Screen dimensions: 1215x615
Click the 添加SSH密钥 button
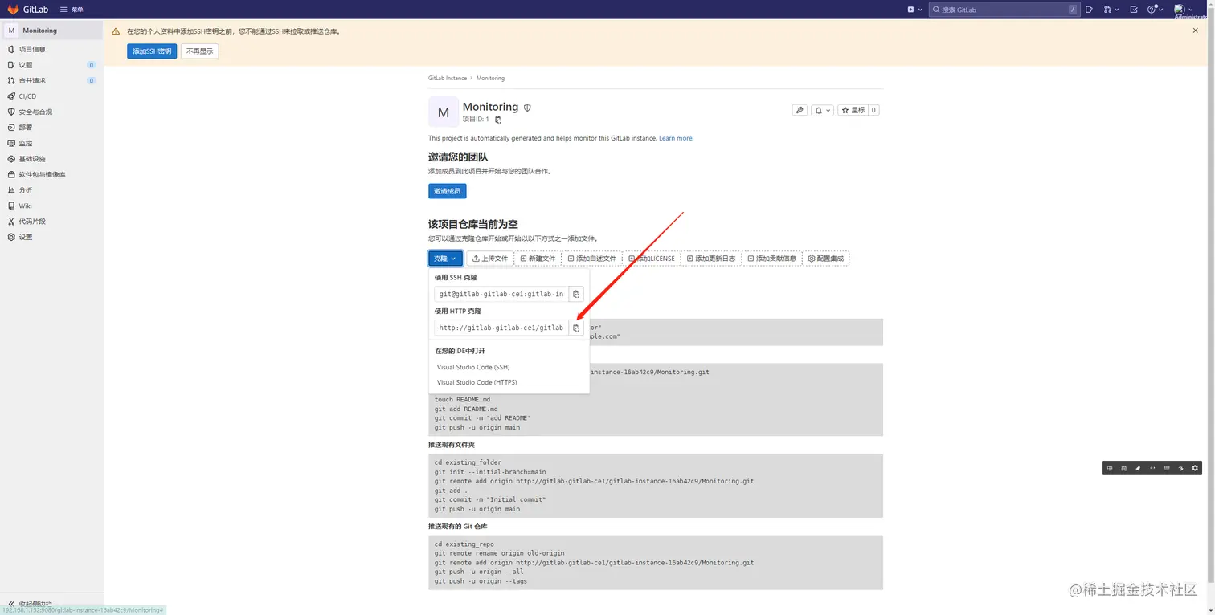(152, 51)
